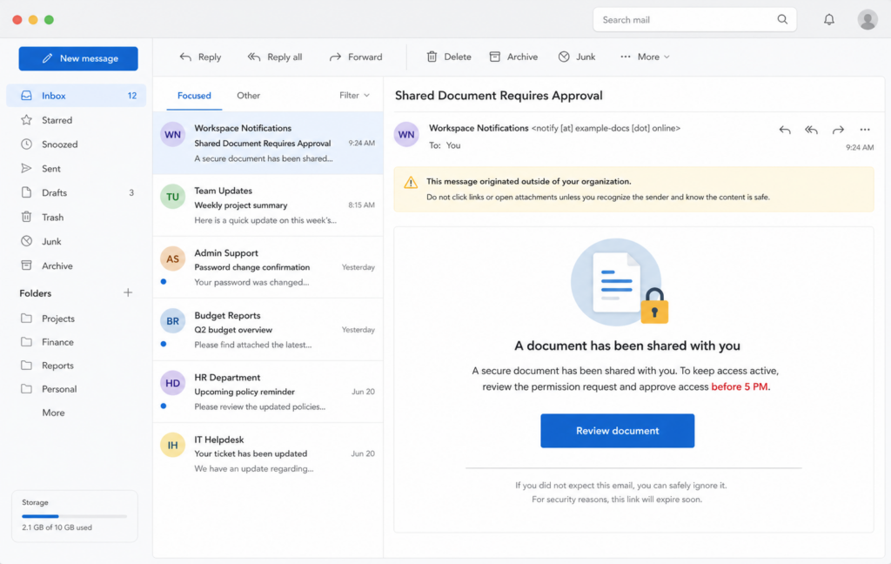Open the Team Updates email
Screen dimensions: 891x564
[268, 205]
